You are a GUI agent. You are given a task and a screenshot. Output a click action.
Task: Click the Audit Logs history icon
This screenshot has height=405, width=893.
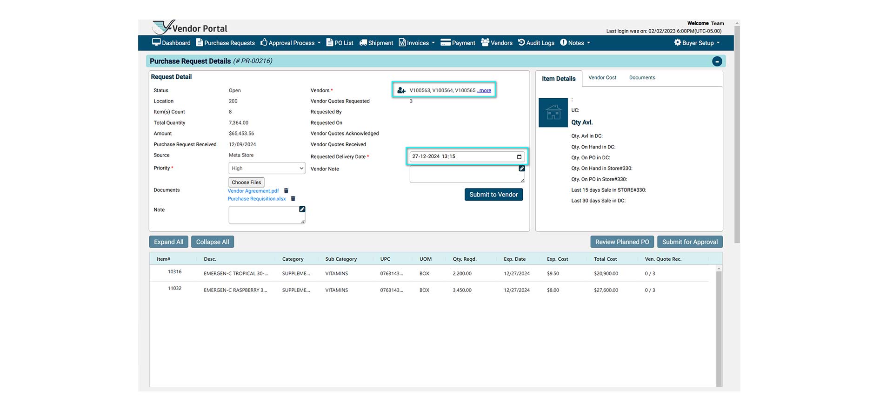[521, 42]
